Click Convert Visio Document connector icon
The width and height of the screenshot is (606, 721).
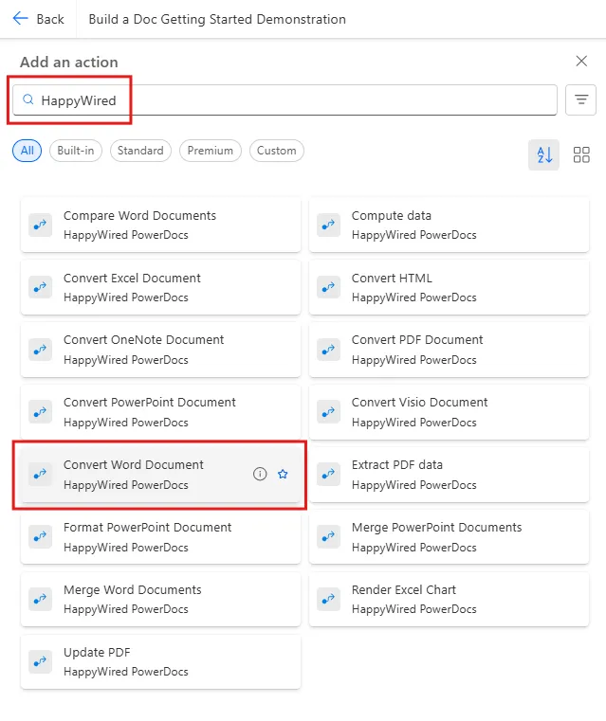(x=328, y=412)
